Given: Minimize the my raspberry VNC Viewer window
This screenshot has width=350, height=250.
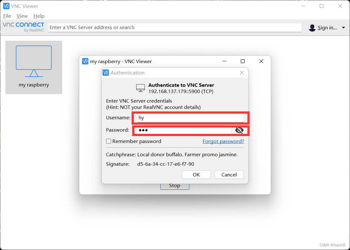Looking at the screenshot, I should (224, 61).
